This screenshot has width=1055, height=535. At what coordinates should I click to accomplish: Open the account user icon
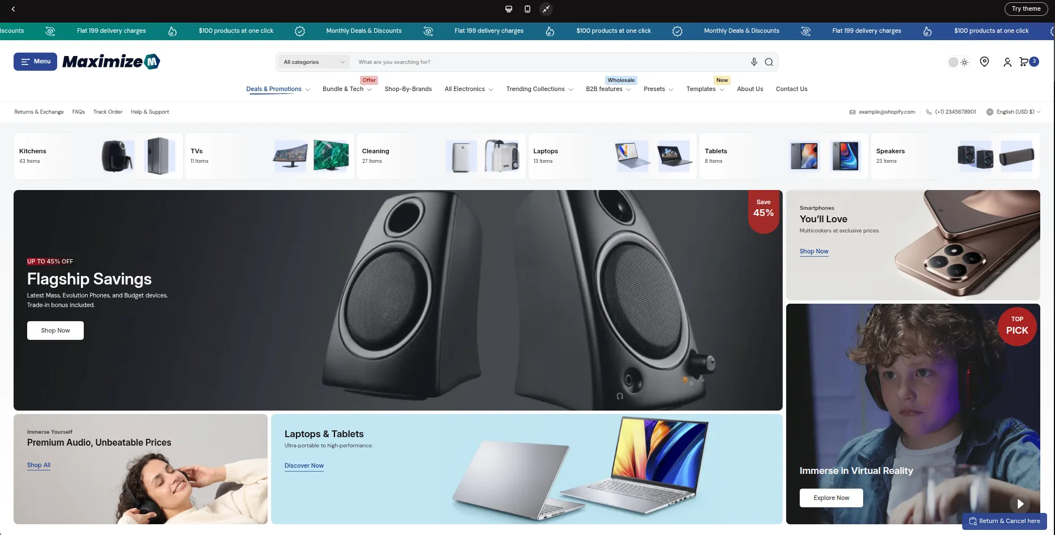point(1007,62)
